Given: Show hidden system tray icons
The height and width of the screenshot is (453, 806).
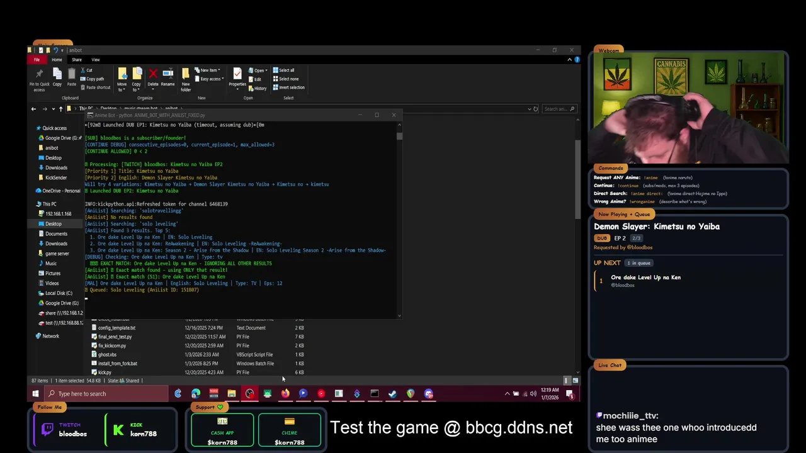Looking at the screenshot, I should tap(507, 394).
